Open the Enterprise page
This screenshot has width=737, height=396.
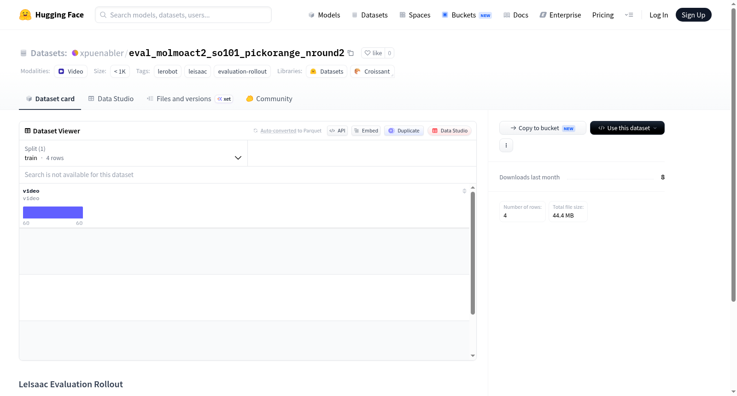point(561,15)
